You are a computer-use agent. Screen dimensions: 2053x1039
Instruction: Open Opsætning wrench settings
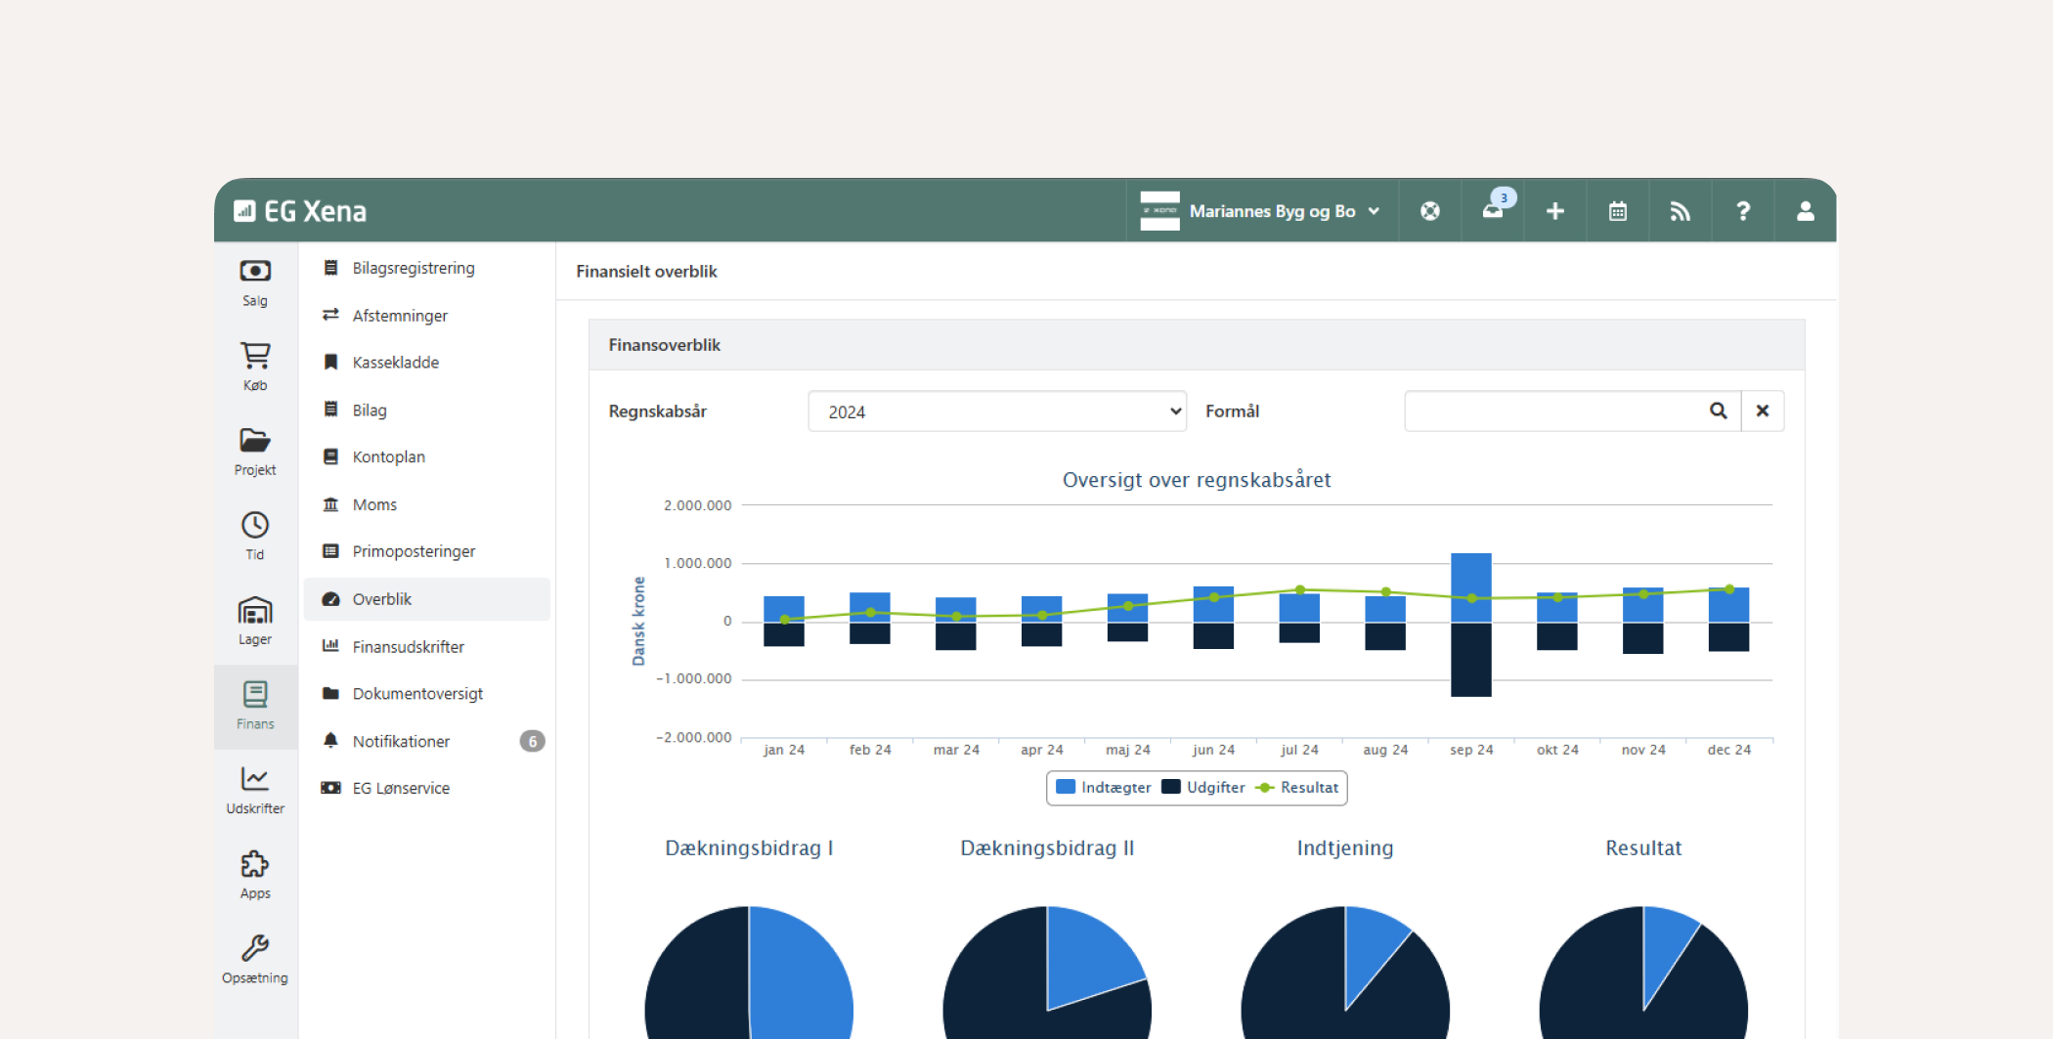tap(255, 959)
